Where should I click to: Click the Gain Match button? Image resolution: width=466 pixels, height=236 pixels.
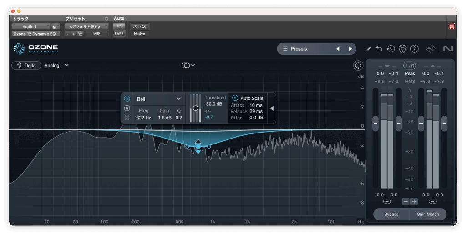click(428, 214)
